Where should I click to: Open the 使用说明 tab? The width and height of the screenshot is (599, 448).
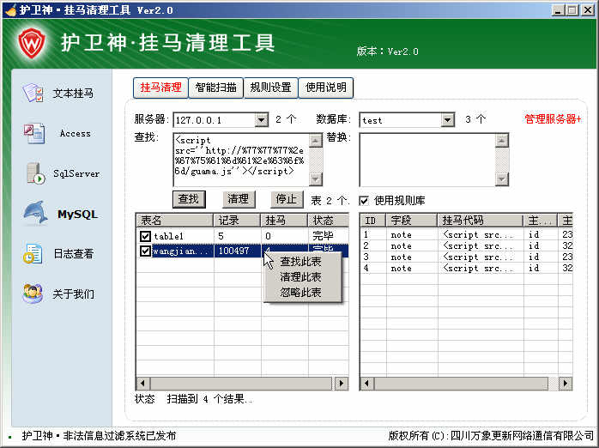tap(326, 88)
